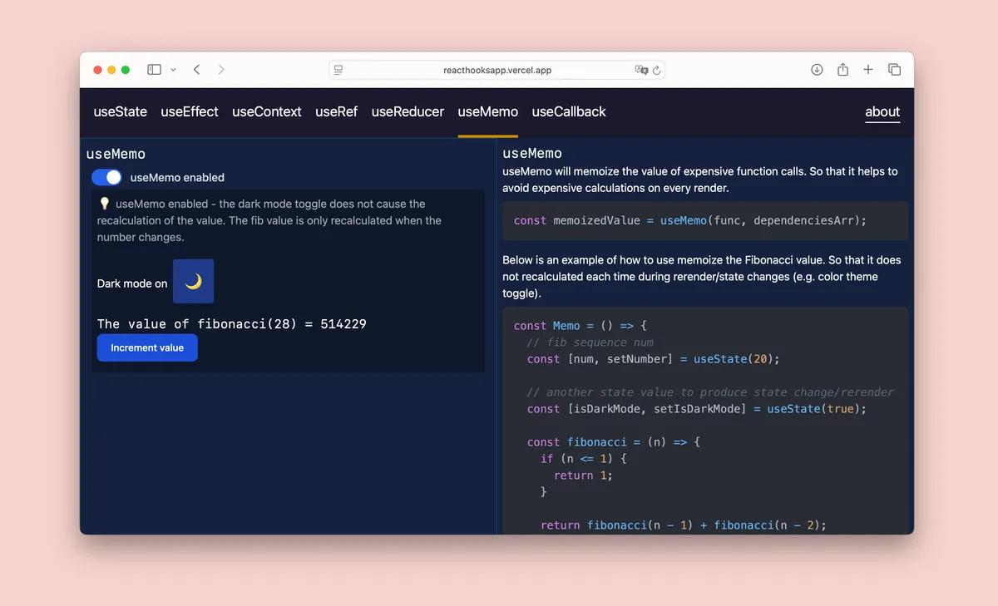998x606 pixels.
Task: Click the useState(20) code line
Action: (653, 359)
